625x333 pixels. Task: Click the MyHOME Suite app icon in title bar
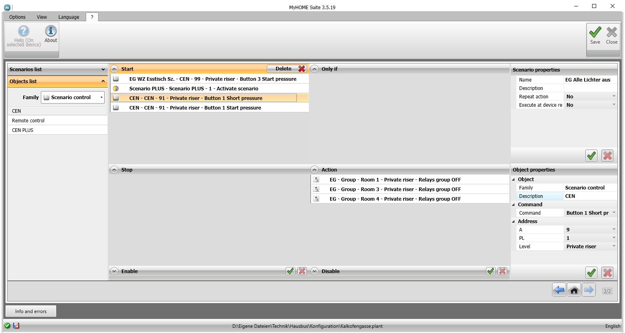(x=7, y=7)
